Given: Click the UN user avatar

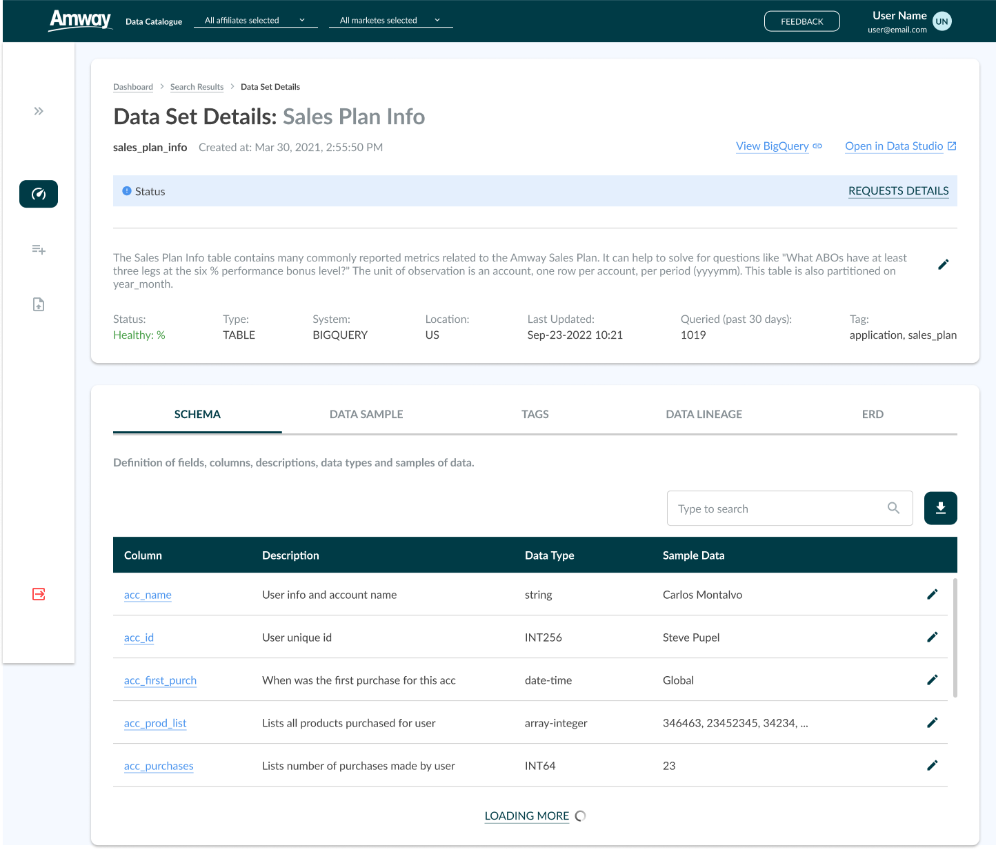Looking at the screenshot, I should (x=942, y=21).
